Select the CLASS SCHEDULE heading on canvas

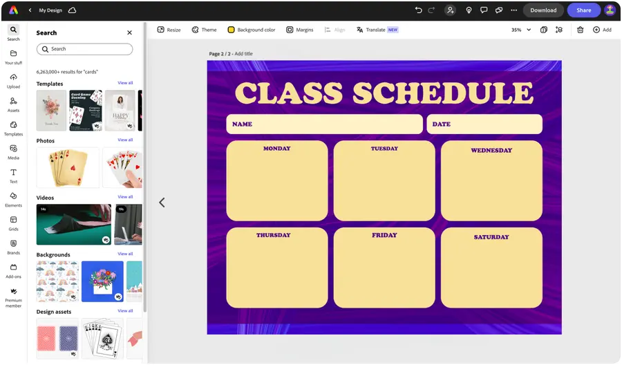pos(384,93)
